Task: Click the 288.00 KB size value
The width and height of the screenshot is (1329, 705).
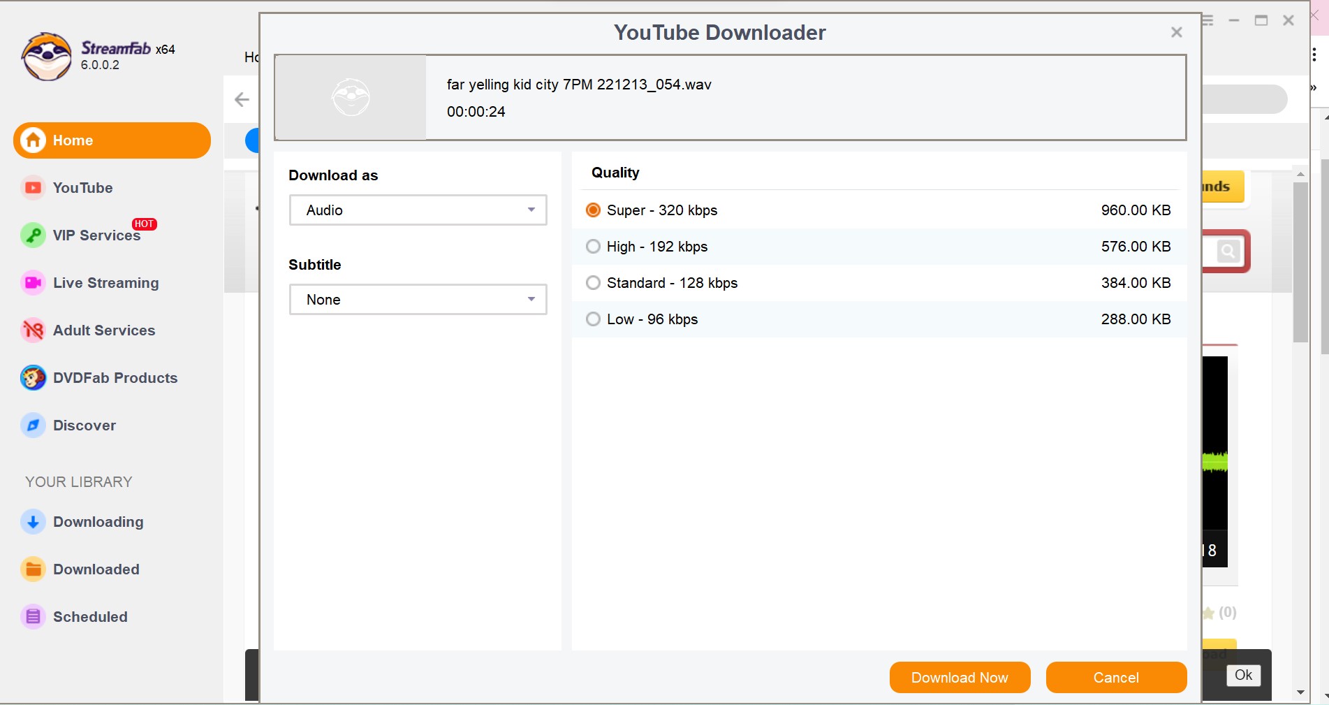Action: (x=1136, y=319)
